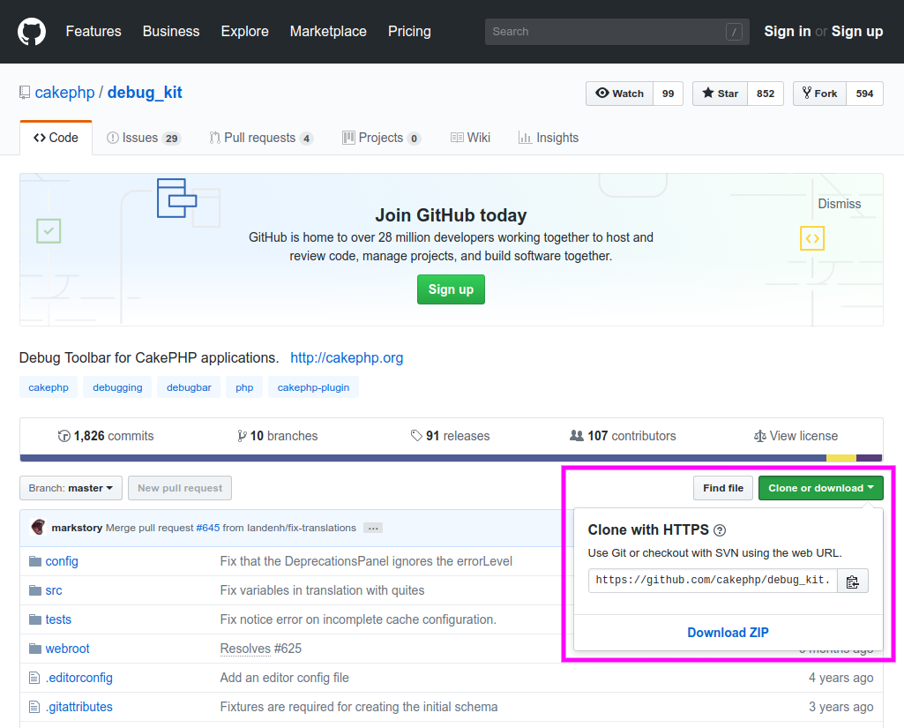
Task: Open commit 'Add an editor config file'
Action: click(x=284, y=678)
